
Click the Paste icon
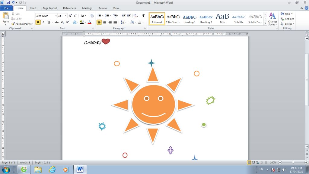pyautogui.click(x=5, y=16)
